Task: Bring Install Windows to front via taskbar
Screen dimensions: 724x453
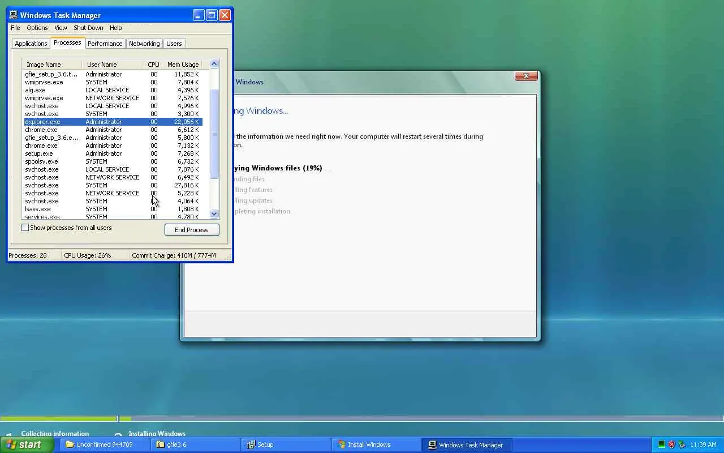Action: point(377,445)
